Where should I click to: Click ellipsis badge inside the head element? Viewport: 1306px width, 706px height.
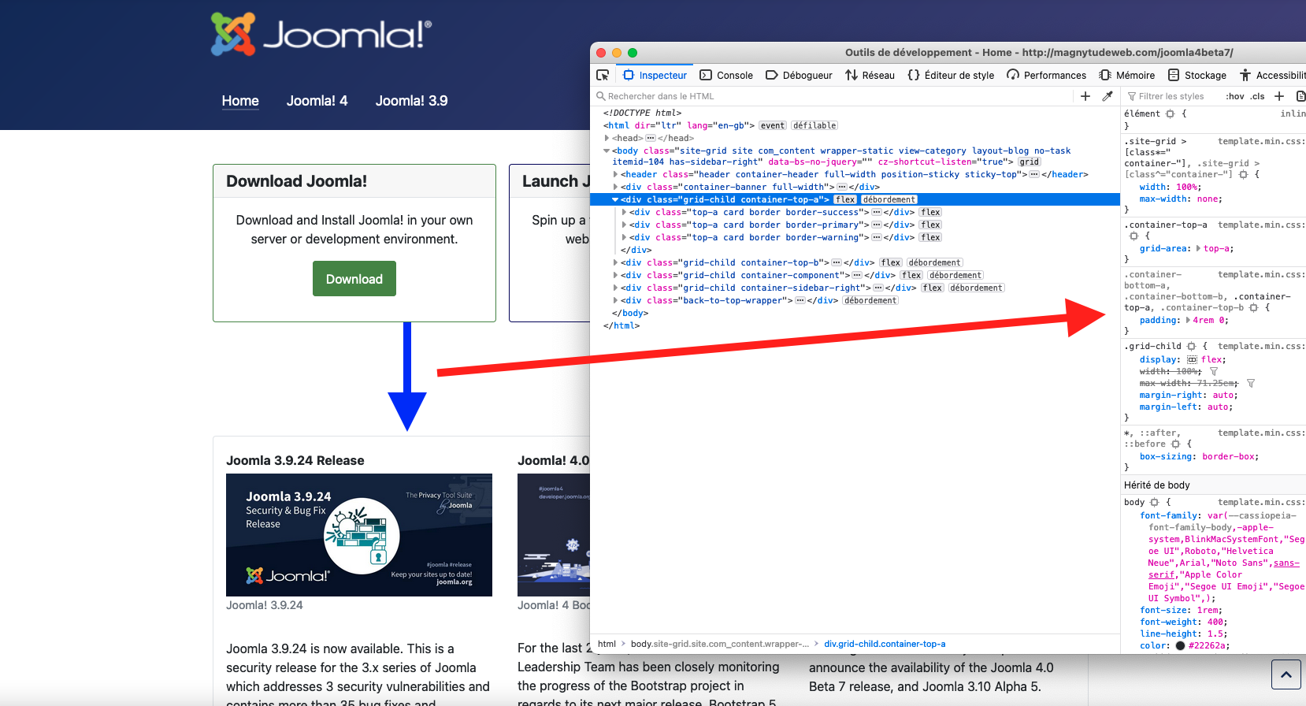[x=650, y=138]
